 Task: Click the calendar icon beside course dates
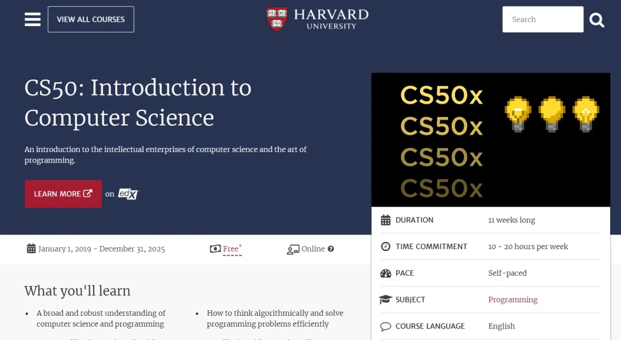31,248
